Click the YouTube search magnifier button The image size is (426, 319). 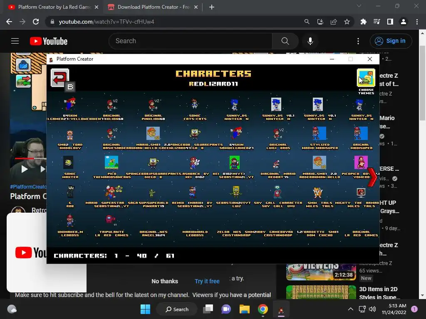point(285,41)
